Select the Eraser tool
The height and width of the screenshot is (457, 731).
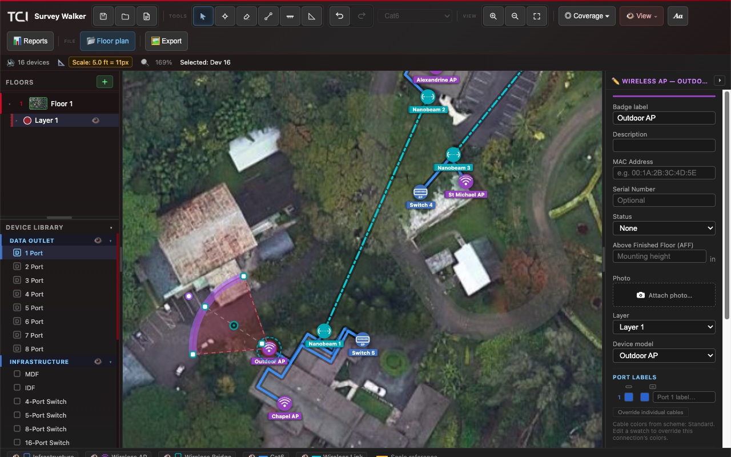click(x=247, y=16)
